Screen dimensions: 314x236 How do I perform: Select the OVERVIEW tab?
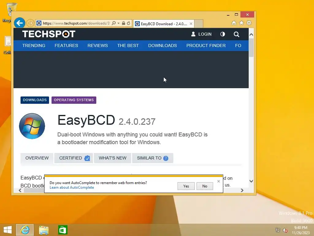click(37, 158)
